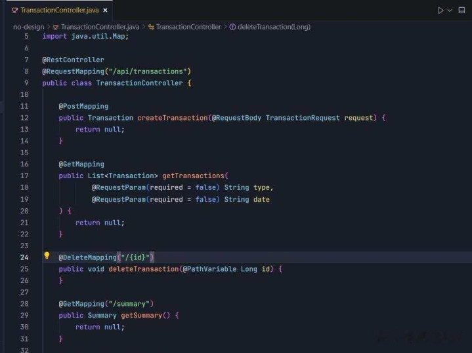472x353 pixels.
Task: Click import java.util.Map statement
Action: [85, 37]
